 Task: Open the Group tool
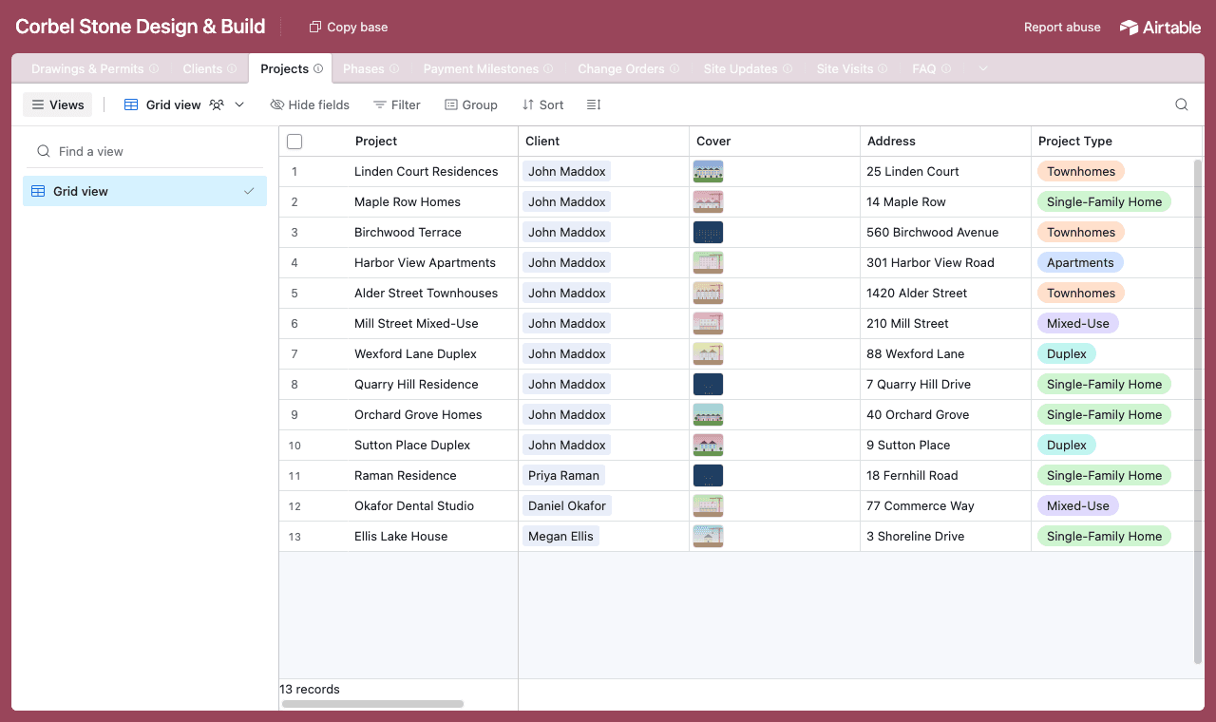point(471,104)
